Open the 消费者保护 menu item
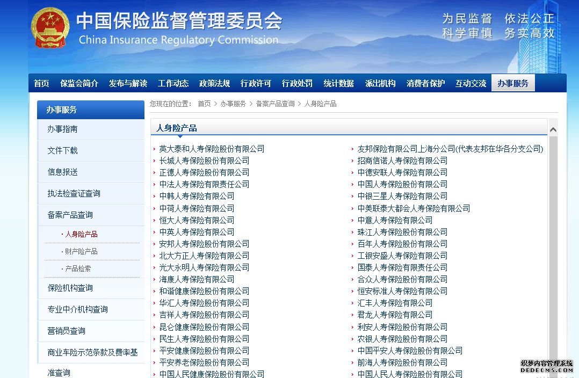 [x=425, y=83]
